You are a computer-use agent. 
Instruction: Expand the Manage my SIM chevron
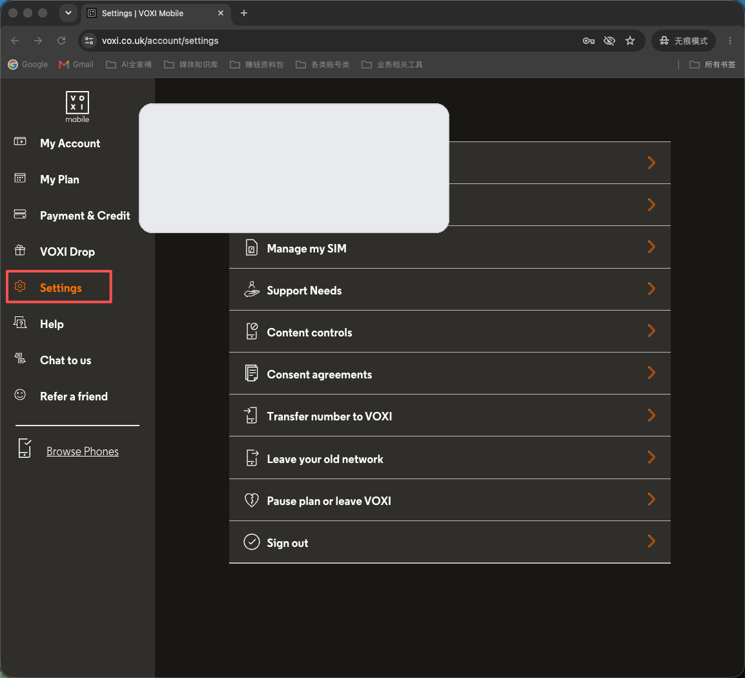pos(651,247)
